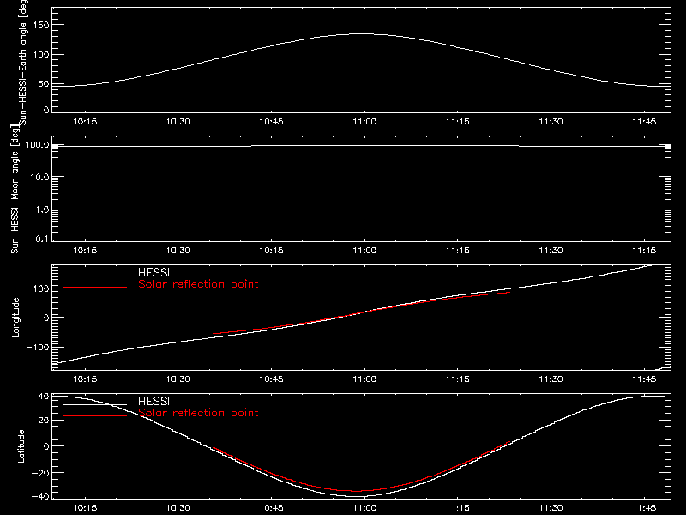Click red legend line sample in Latitude plot
This screenshot has width=686, height=515.
pyautogui.click(x=95, y=416)
